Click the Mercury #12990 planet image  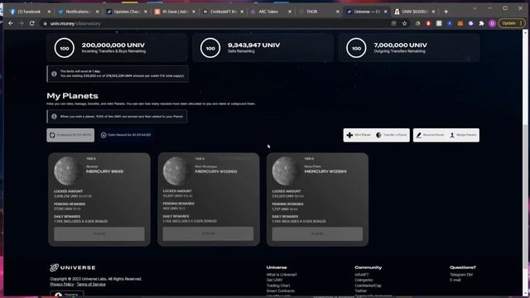tap(177, 171)
